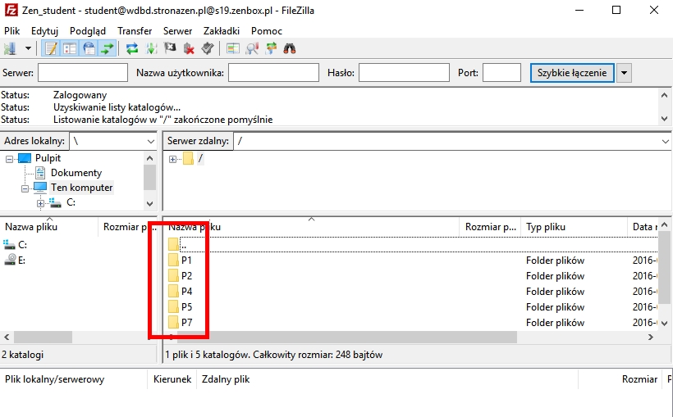
Task: Collapse the Pulpit tree node
Action: coord(9,159)
